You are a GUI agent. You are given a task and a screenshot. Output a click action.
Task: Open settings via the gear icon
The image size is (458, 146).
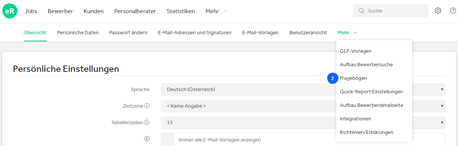(438, 11)
